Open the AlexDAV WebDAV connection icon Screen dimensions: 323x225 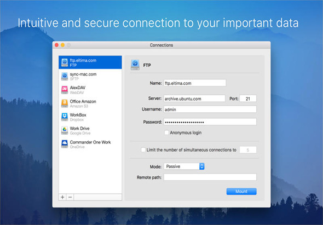point(65,90)
